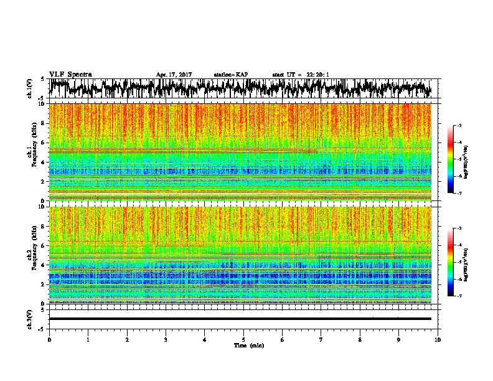Click the time axis tick label "5"

pyautogui.click(x=243, y=340)
